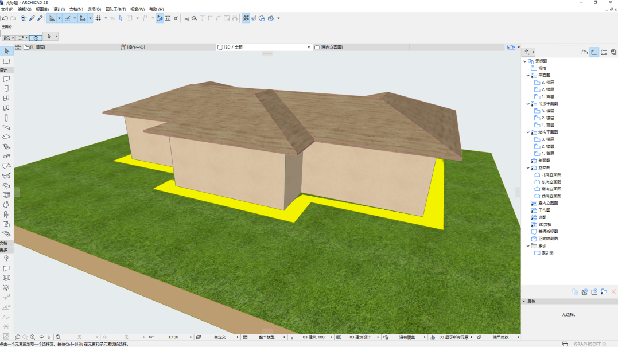The width and height of the screenshot is (618, 347).
Task: Click the red delete X in Navigator
Action: pos(613,292)
